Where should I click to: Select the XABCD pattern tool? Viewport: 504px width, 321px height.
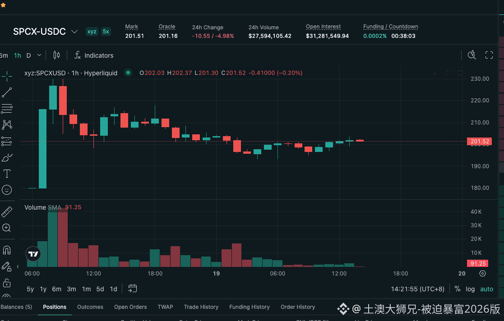7,125
